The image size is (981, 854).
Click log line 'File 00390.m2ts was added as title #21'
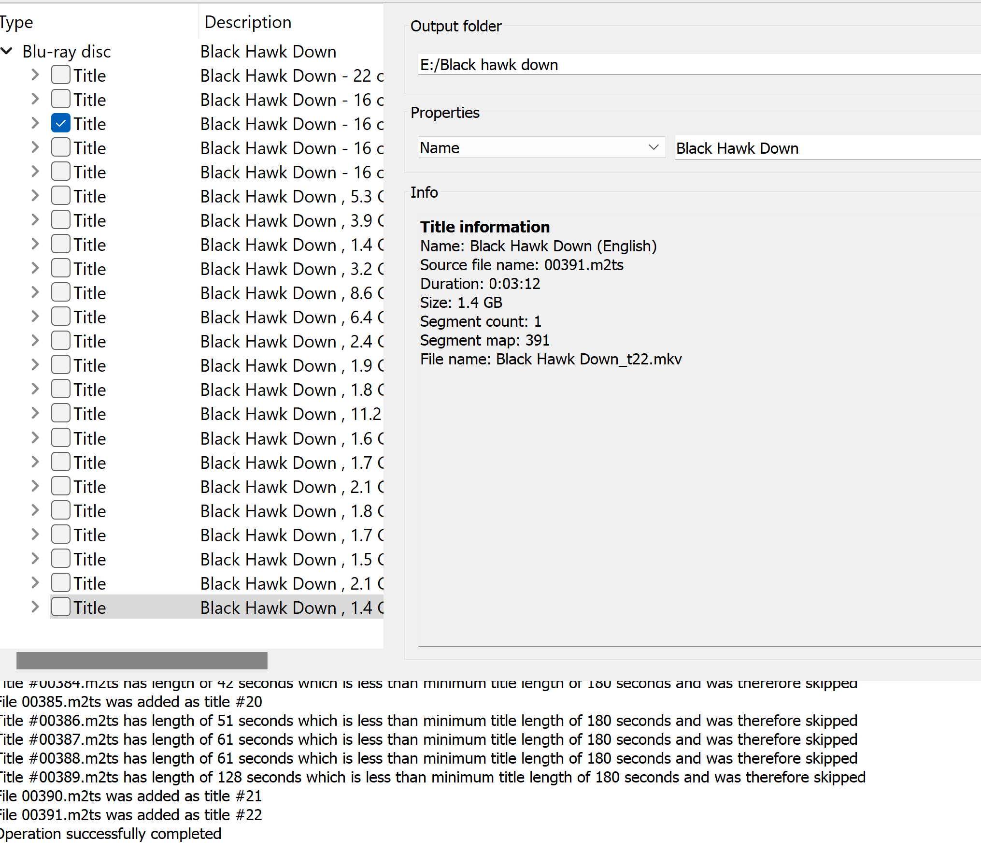tap(131, 796)
